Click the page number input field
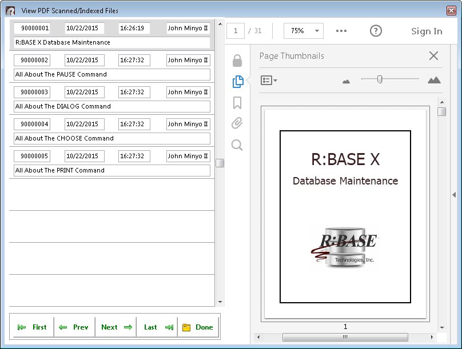Image resolution: width=462 pixels, height=349 pixels. pos(236,31)
